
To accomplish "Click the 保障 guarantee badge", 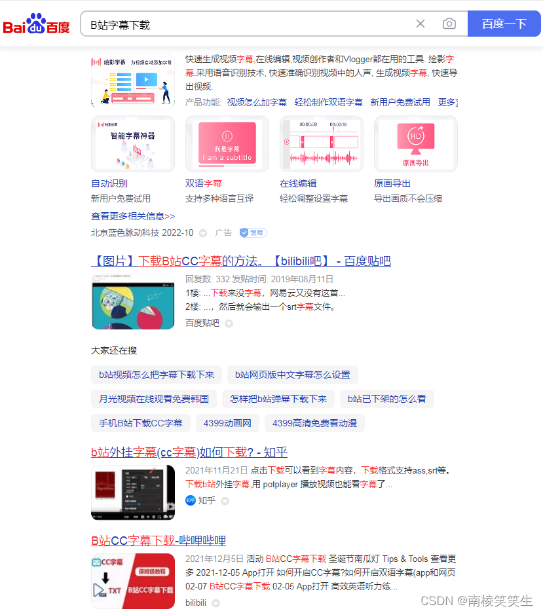I will [253, 232].
